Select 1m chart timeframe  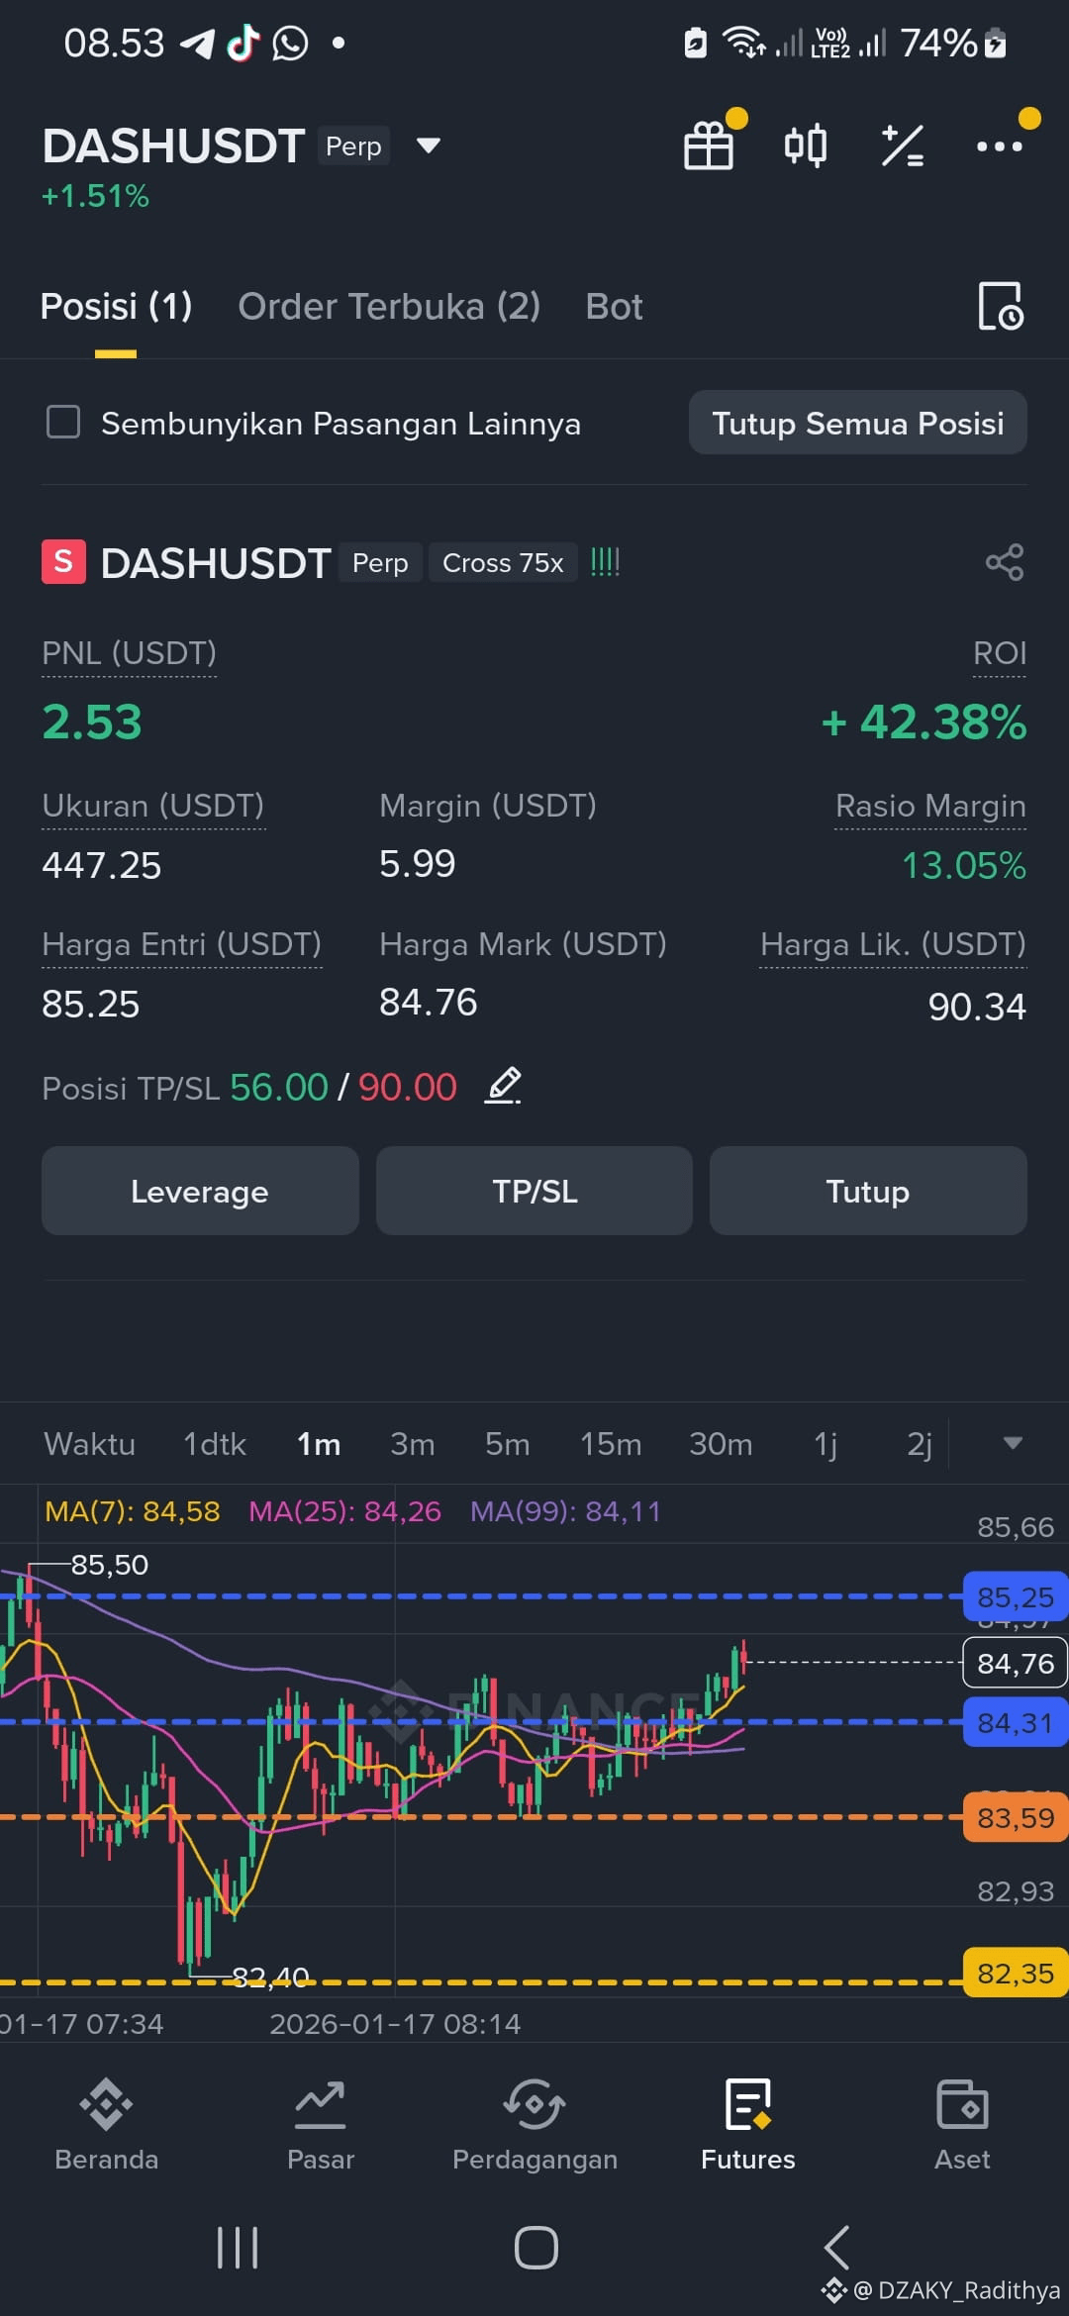coord(319,1444)
